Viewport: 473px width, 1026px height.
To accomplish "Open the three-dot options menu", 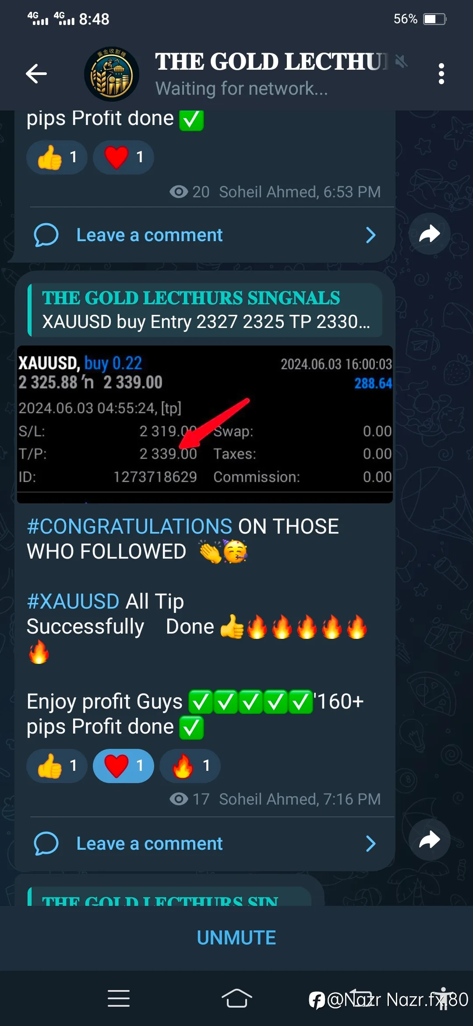I will pos(441,74).
